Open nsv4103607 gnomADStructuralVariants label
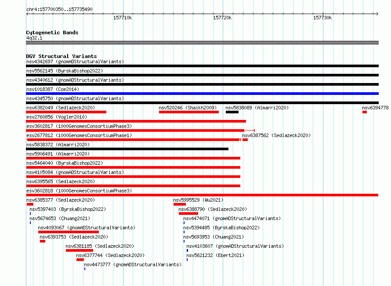 tap(235, 246)
